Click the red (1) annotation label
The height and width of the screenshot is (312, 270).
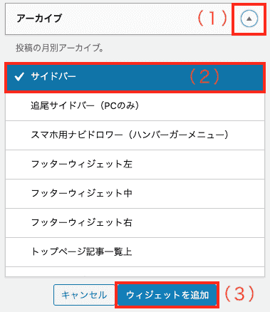[212, 19]
